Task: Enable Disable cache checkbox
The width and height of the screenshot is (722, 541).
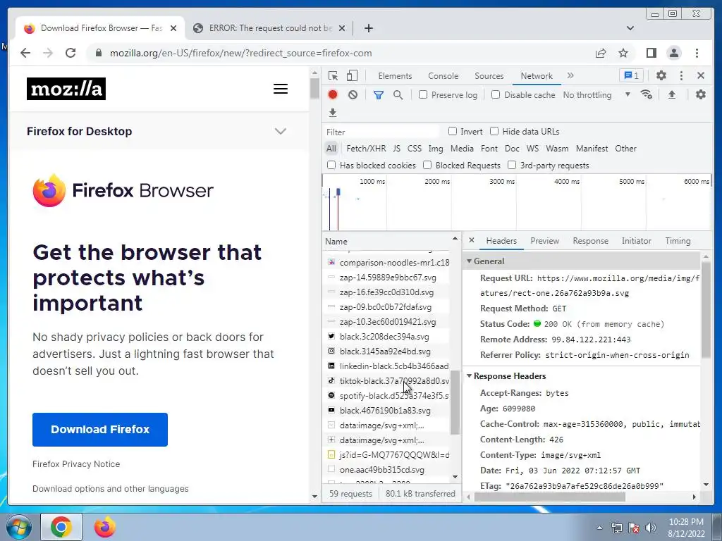Action: click(x=496, y=94)
